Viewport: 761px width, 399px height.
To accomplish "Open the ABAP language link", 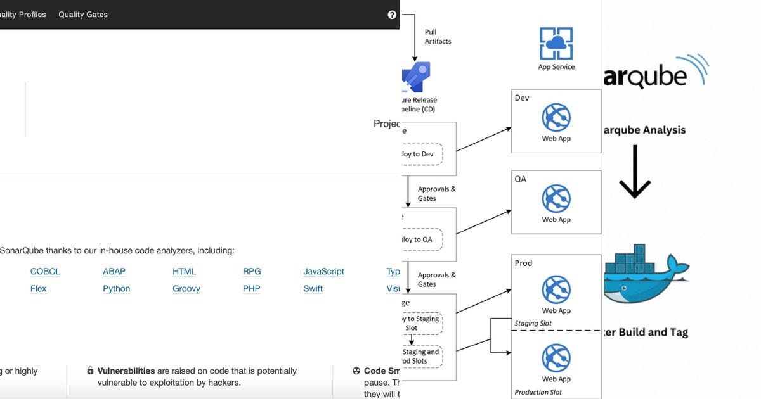I will (x=114, y=271).
